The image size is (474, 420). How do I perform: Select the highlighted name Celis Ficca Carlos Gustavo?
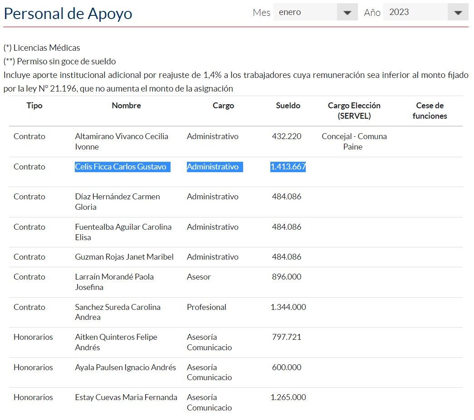click(121, 167)
